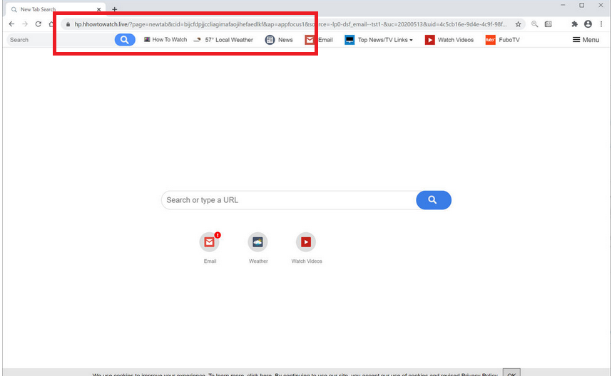Click the browser back arrow
The height and width of the screenshot is (376, 612).
(x=11, y=24)
